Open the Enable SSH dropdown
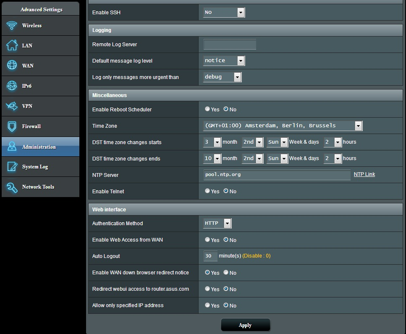Screen dimensions: 406x334 click(x=224, y=13)
